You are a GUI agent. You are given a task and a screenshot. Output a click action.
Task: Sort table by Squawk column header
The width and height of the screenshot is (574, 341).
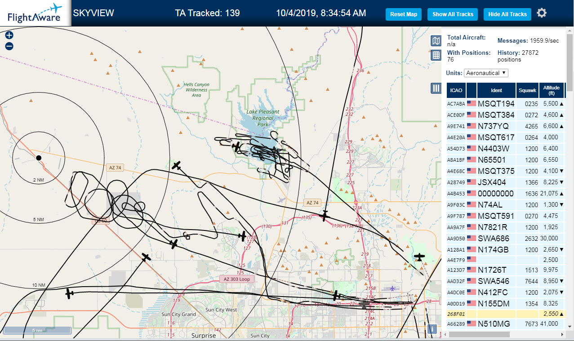(x=527, y=90)
